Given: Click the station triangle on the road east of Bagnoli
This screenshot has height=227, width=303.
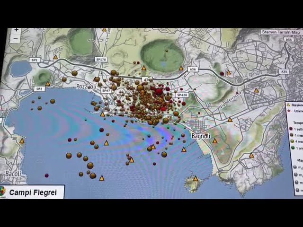Looking at the screenshot, I should (230, 120).
